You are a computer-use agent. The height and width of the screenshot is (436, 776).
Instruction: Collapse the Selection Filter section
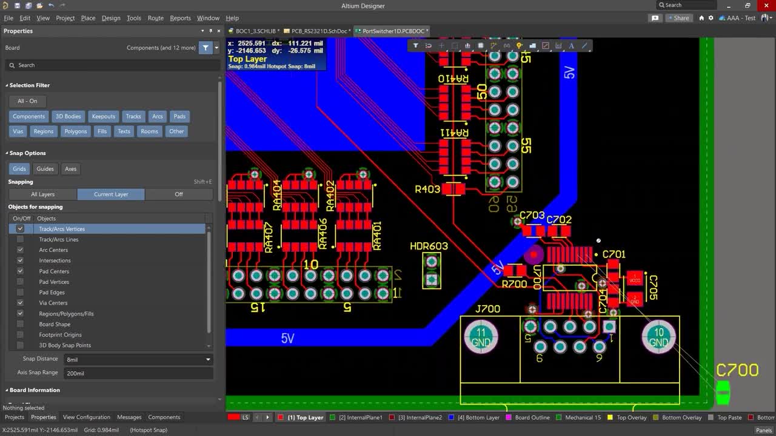[x=29, y=85]
